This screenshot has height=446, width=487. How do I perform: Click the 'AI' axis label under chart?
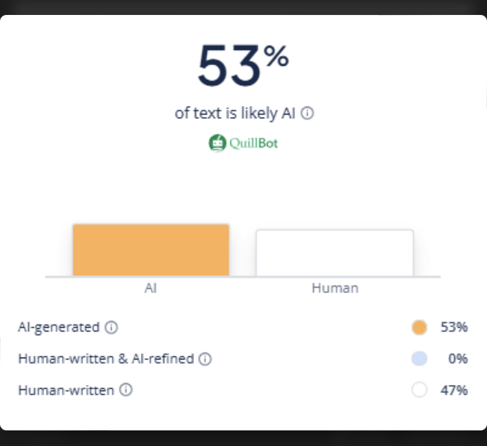click(150, 288)
